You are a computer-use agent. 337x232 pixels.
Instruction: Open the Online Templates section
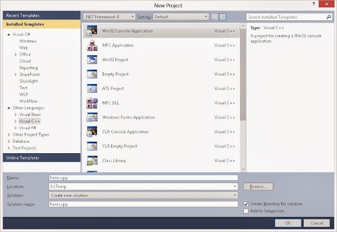pyautogui.click(x=42, y=157)
